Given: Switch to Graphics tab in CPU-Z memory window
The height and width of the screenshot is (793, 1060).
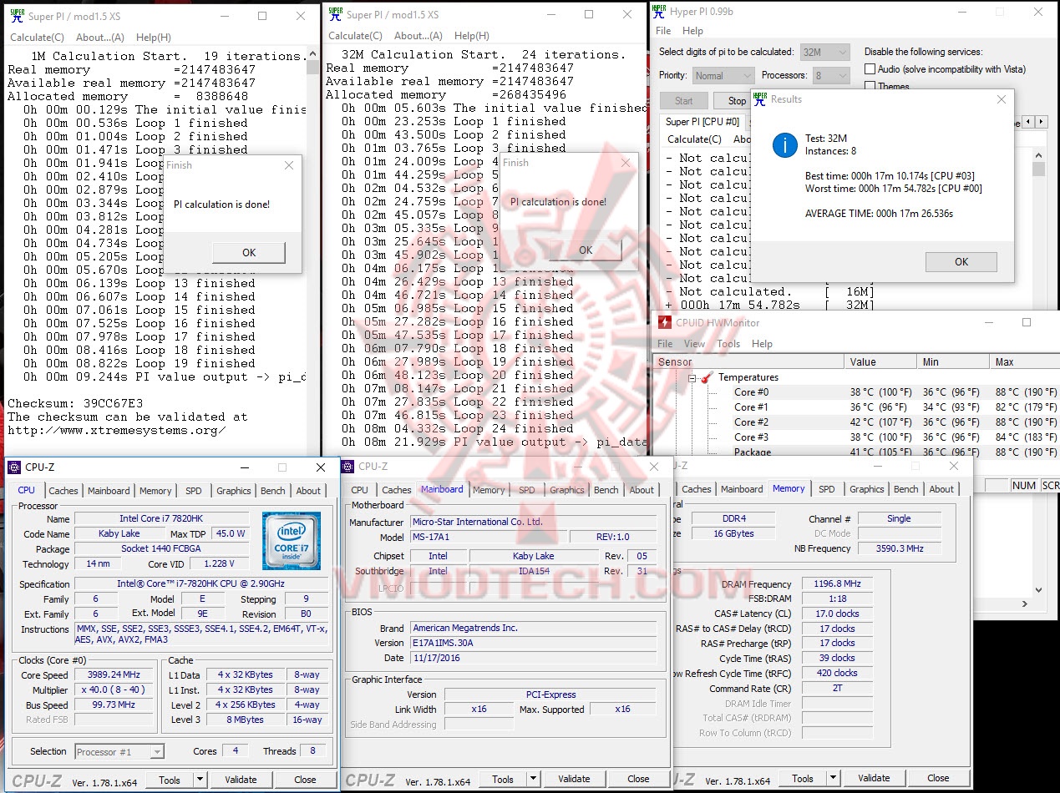Looking at the screenshot, I should point(867,489).
